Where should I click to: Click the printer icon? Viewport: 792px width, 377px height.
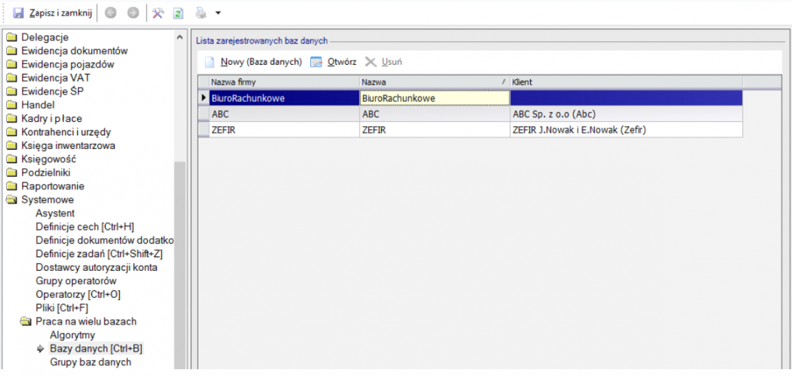(x=201, y=13)
